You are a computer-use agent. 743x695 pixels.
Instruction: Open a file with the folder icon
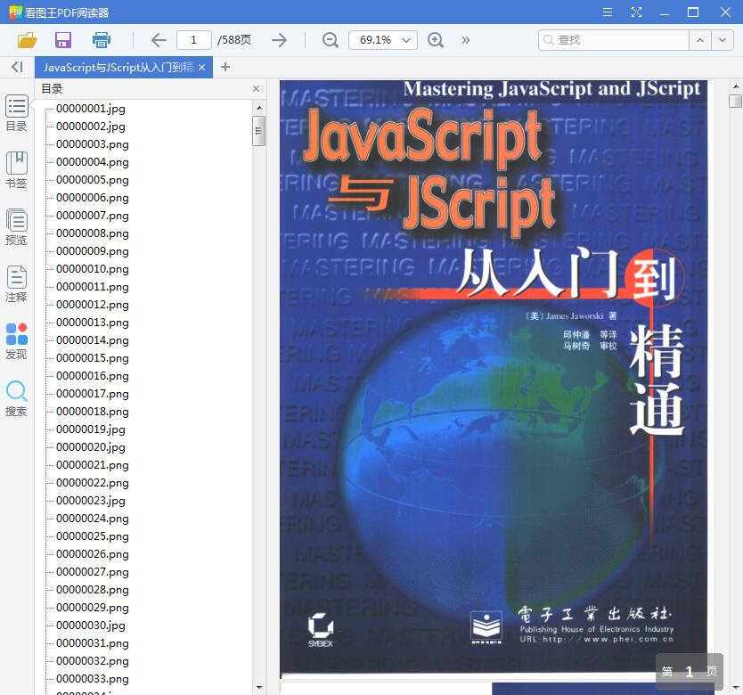click(x=27, y=40)
